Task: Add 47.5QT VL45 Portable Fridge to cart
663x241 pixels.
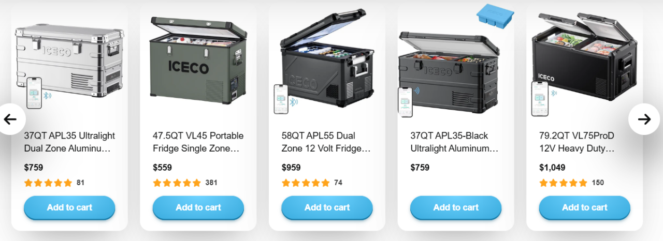Action: point(198,208)
